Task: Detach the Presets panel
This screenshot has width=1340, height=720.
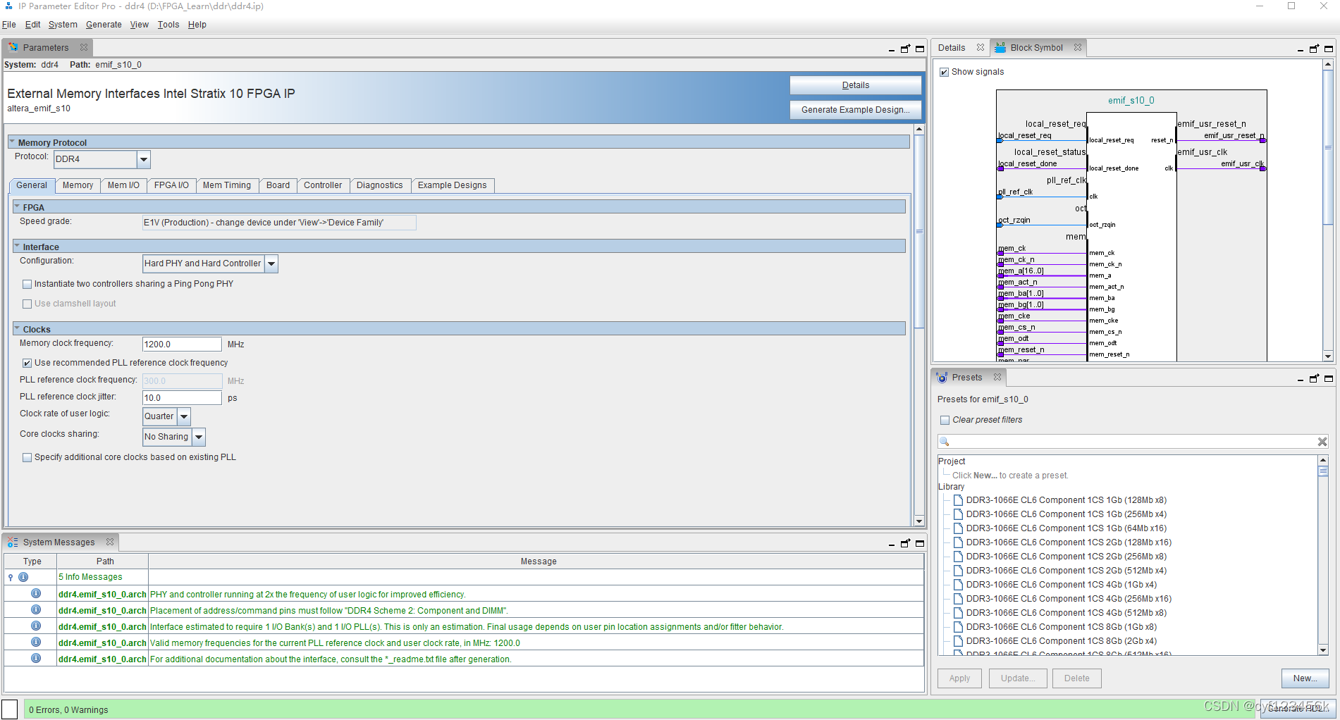Action: coord(1315,378)
